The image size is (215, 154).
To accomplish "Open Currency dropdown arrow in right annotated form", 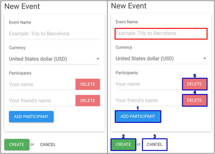I will tap(205, 58).
